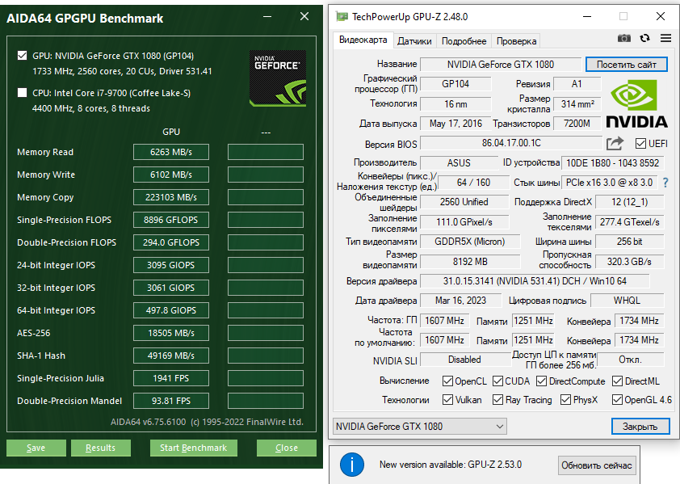Click the blue info icon in update notice

tap(351, 465)
